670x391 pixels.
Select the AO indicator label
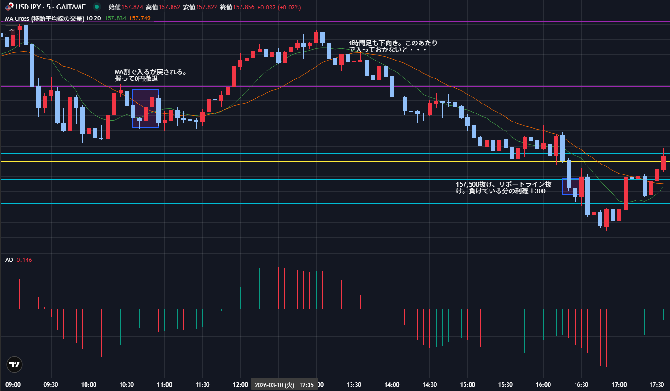tap(9, 260)
